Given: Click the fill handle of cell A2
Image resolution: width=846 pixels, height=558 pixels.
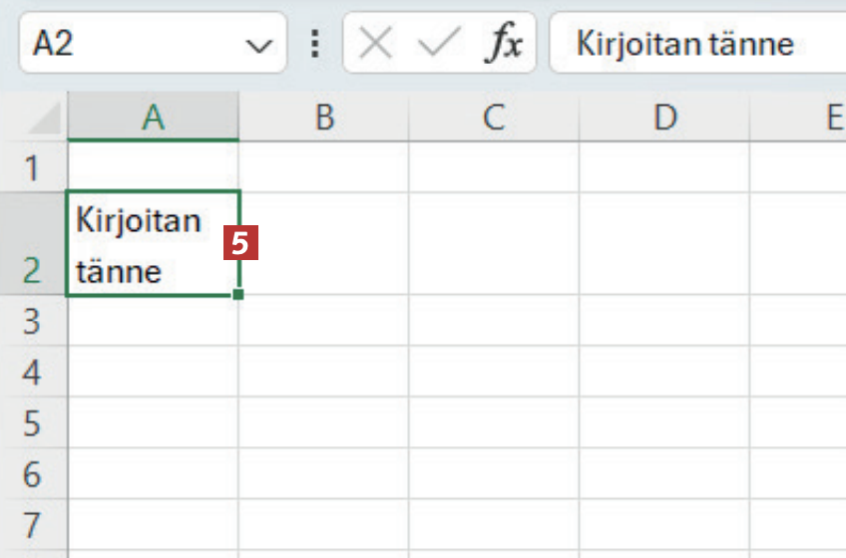Looking at the screenshot, I should (x=238, y=295).
